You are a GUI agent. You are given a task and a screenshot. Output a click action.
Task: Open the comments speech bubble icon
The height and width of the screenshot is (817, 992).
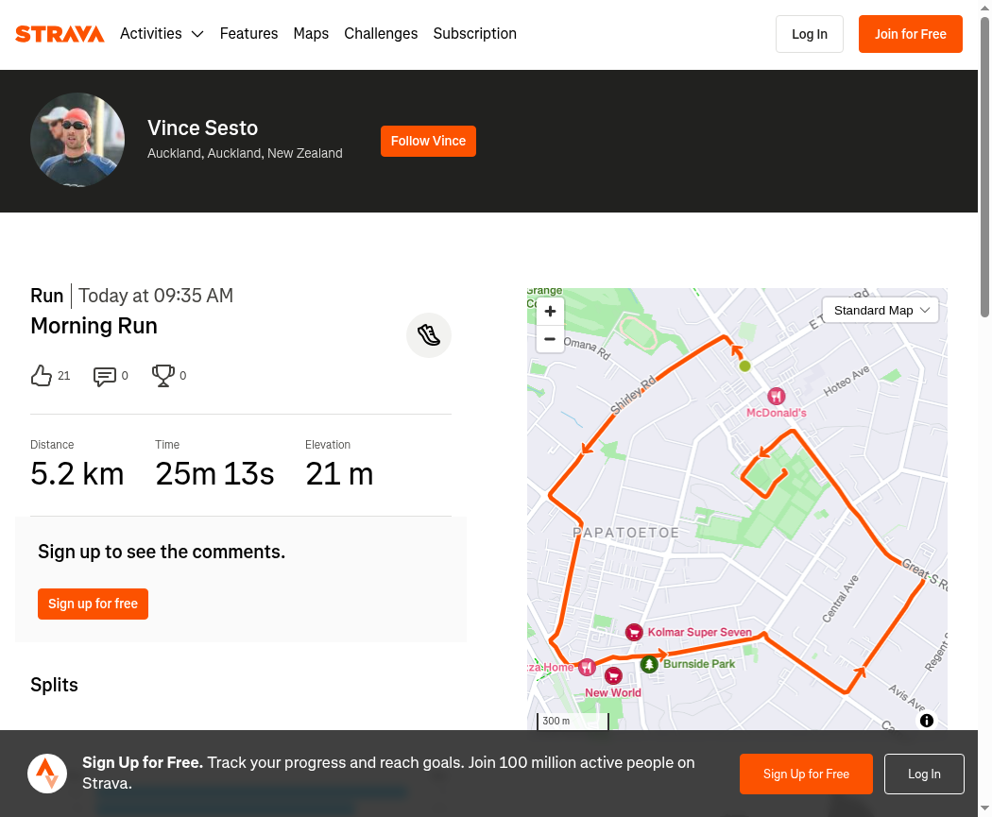(104, 376)
